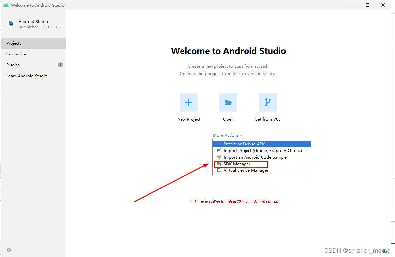The height and width of the screenshot is (257, 395).
Task: Switch to the Customize tab
Action: click(x=33, y=54)
